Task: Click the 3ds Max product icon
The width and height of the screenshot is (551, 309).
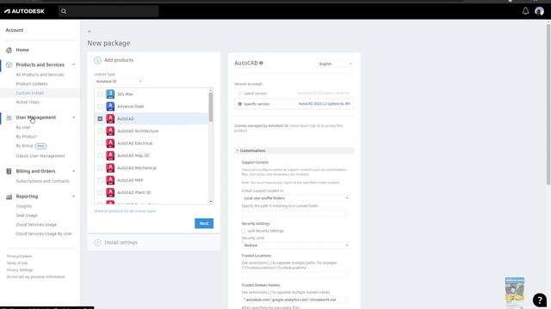Action: point(110,94)
